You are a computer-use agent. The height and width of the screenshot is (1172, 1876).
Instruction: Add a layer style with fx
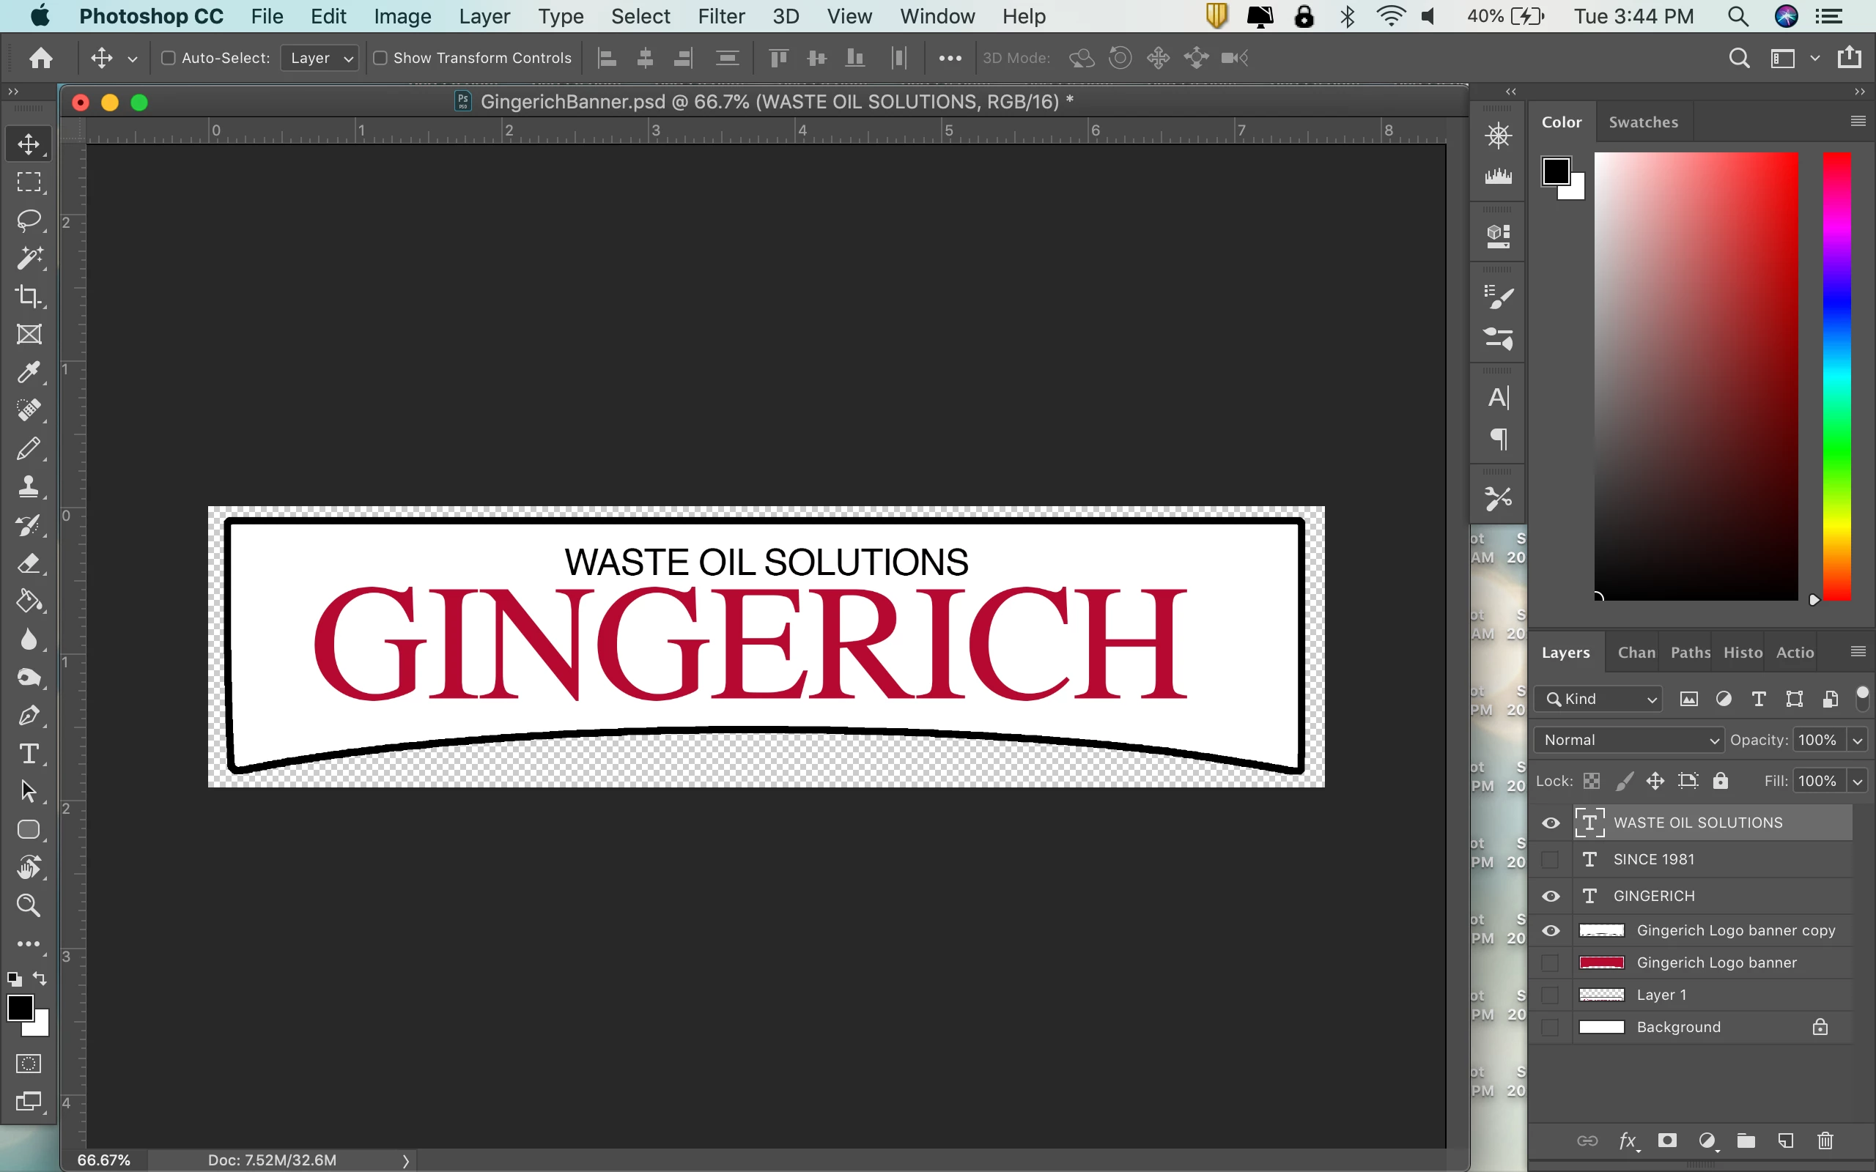point(1627,1141)
